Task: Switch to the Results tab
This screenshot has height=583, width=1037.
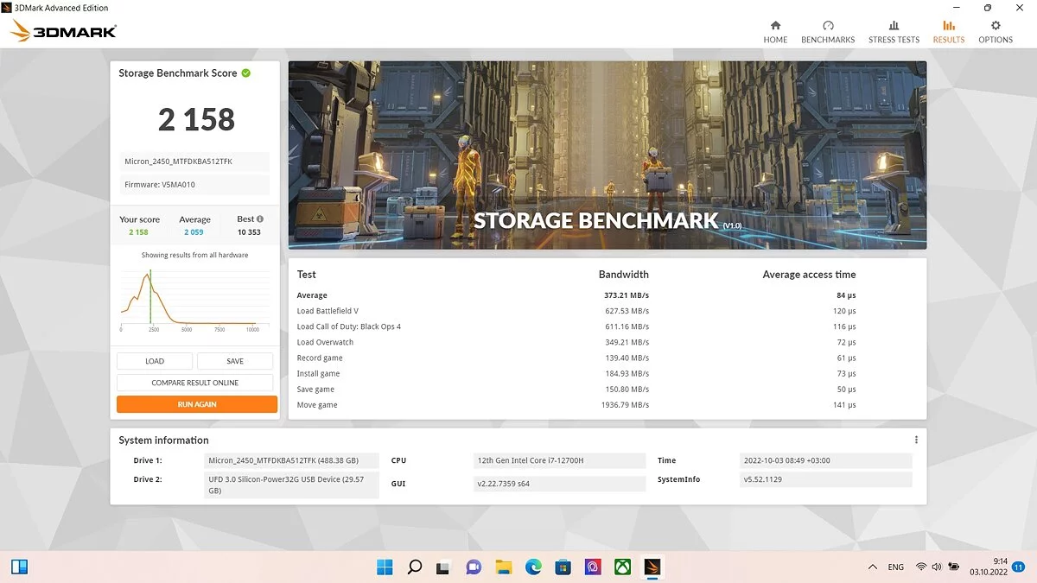Action: [x=948, y=32]
